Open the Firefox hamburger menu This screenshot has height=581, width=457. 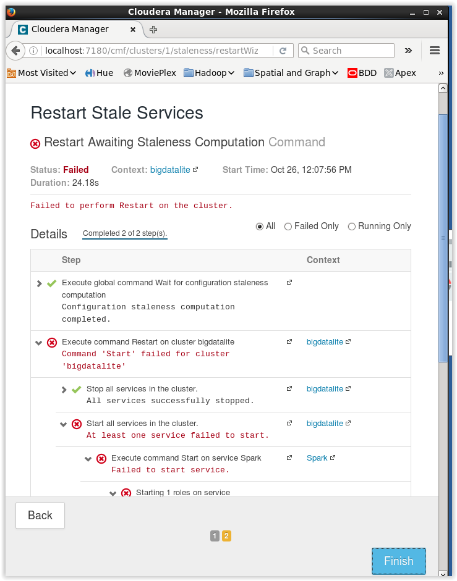[x=434, y=51]
